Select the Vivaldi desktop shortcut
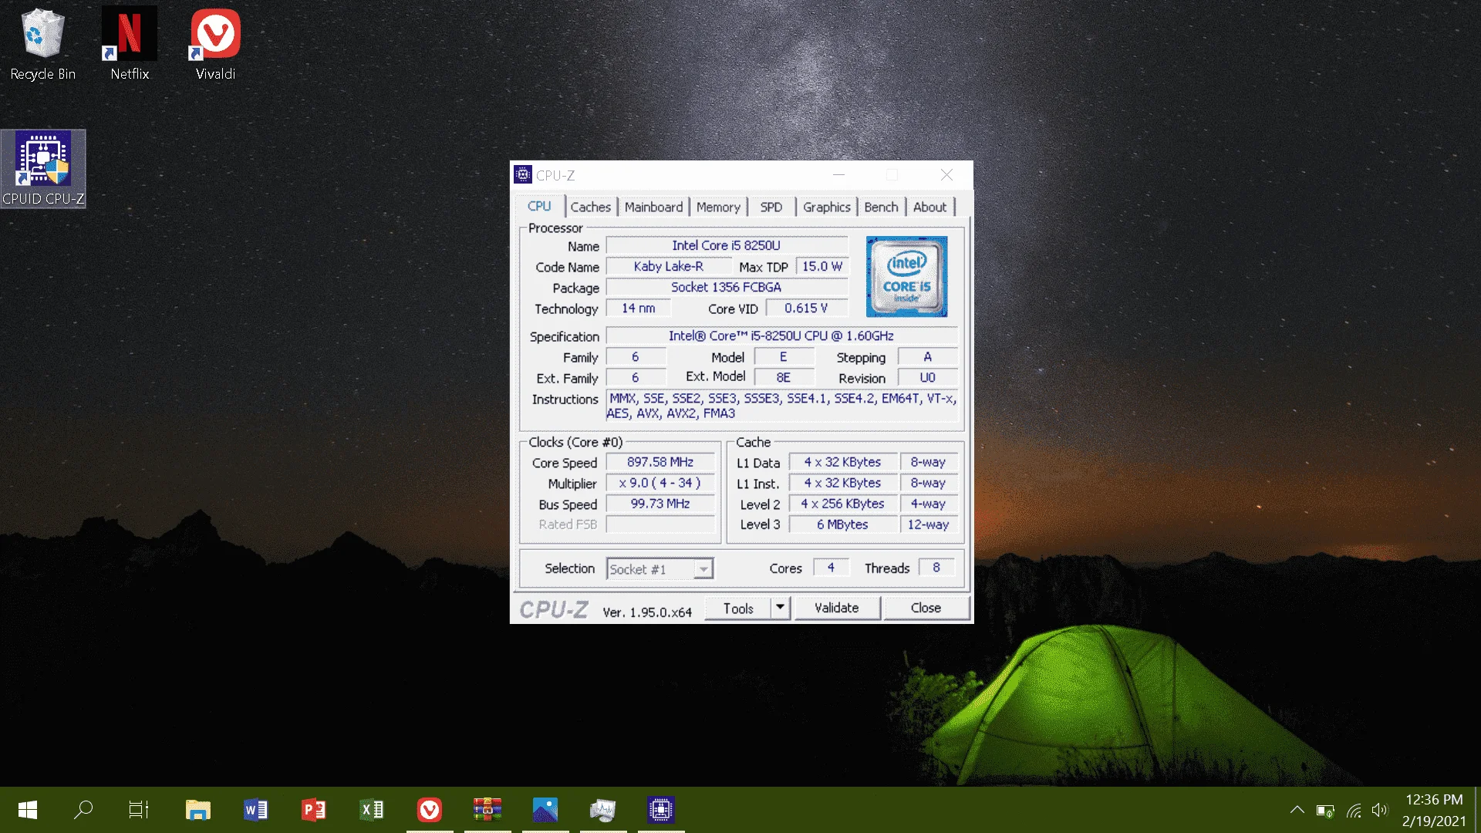The height and width of the screenshot is (833, 1481). click(215, 44)
